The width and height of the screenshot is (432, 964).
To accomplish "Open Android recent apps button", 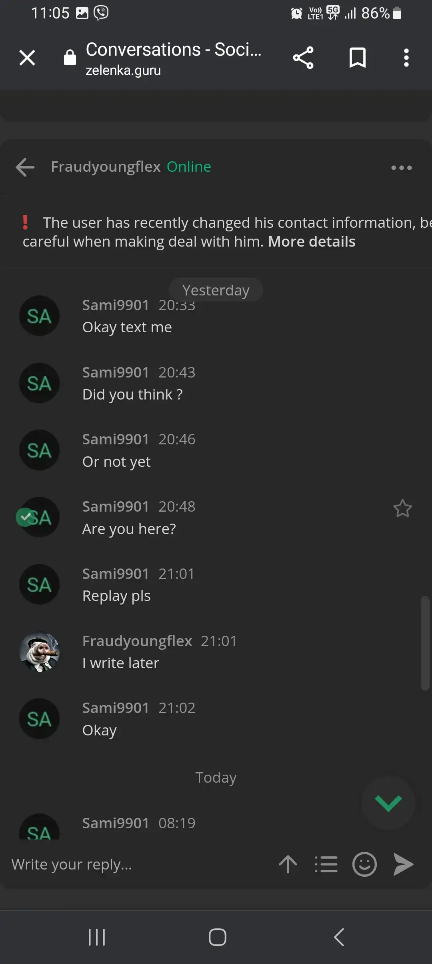I will pyautogui.click(x=97, y=937).
